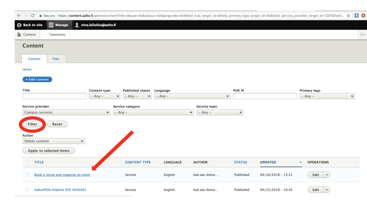
Task: Check the box for AaltoAPUA helpline row
Action: click(x=27, y=190)
